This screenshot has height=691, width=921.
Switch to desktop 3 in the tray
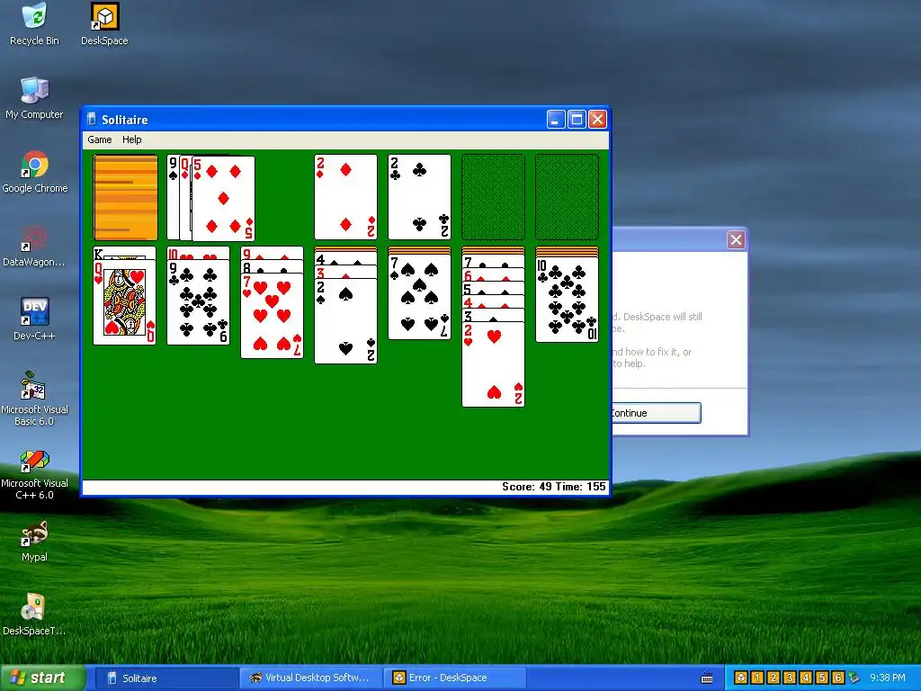[x=790, y=678]
